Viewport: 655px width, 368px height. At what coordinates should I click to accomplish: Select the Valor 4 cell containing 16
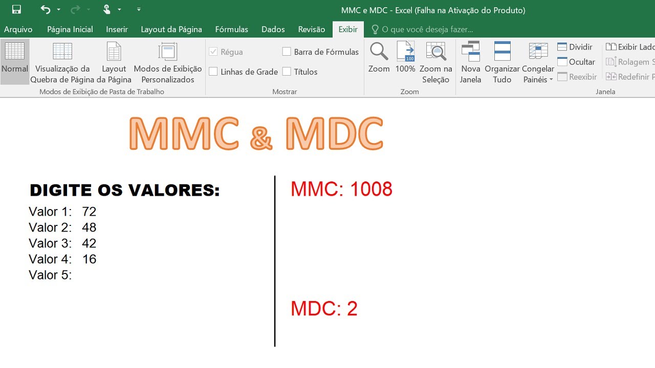pos(89,259)
